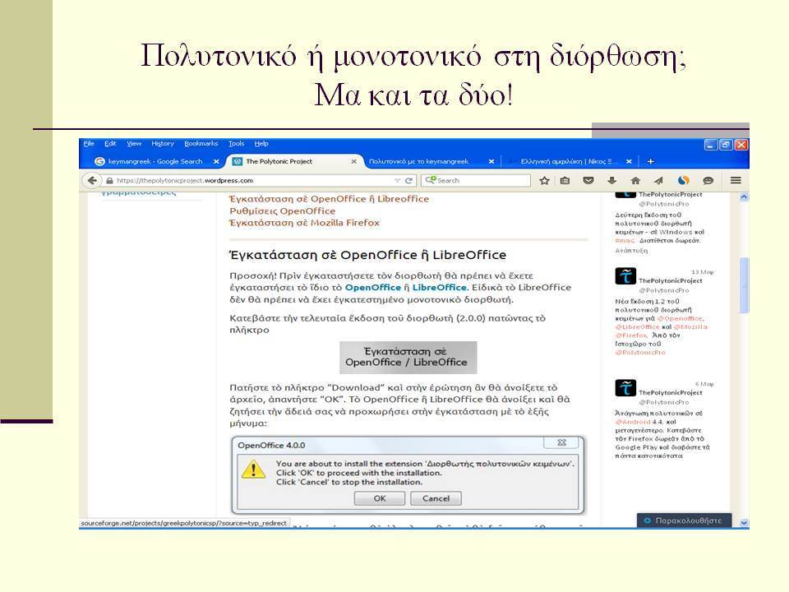Click the orange-blue Firefox sync icon
Screen dimensions: 789x592
click(683, 180)
